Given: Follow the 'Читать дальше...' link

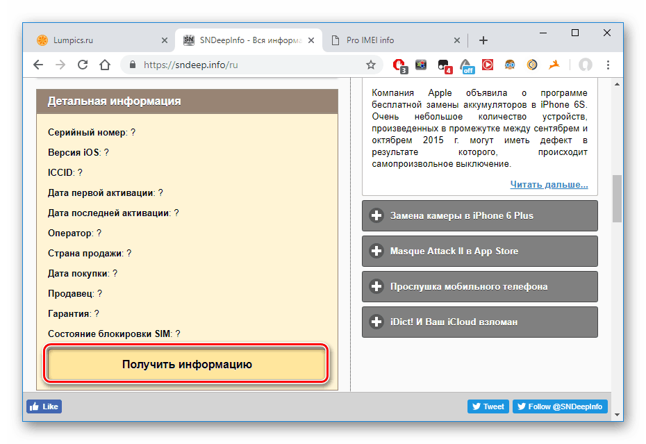Looking at the screenshot, I should tap(549, 184).
